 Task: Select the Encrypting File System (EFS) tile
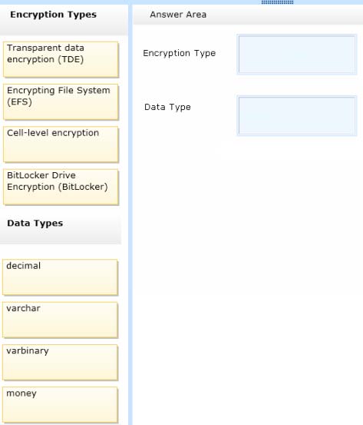click(61, 102)
